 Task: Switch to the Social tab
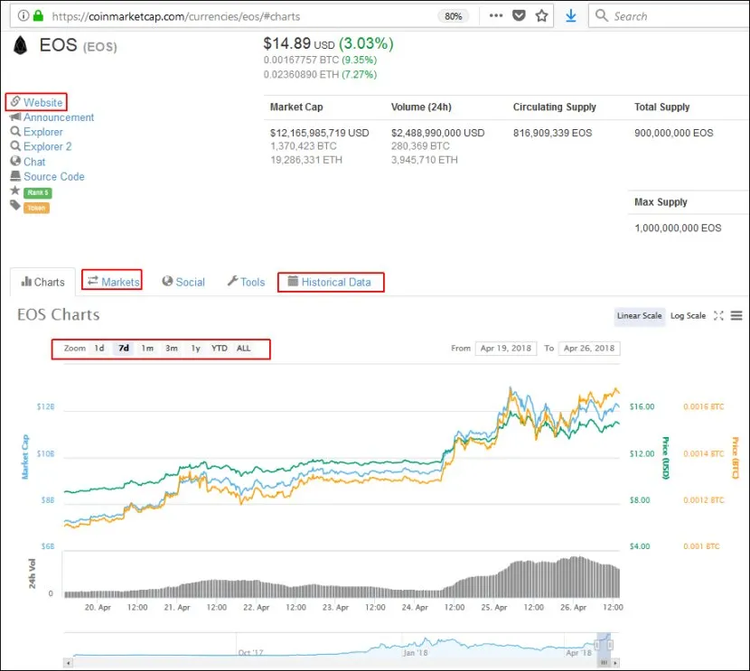(x=183, y=282)
